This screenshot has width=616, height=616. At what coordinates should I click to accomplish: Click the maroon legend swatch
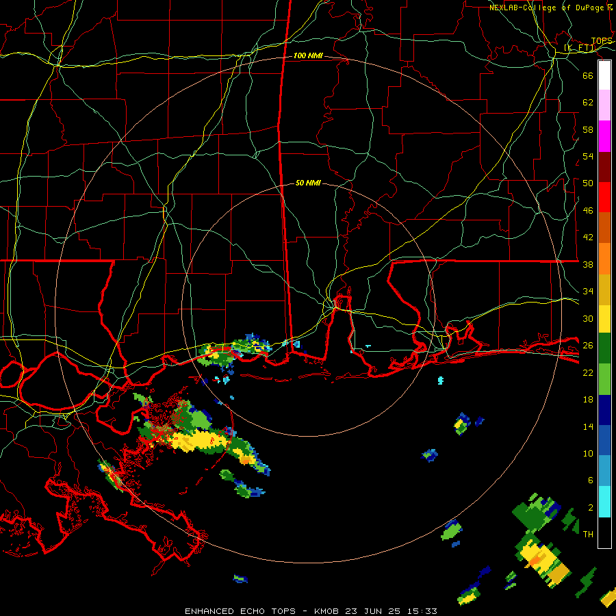[x=604, y=167]
